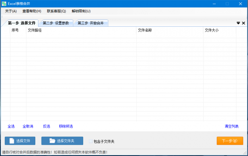
Task: Open the 关于(A) menu
Action: [11, 11]
